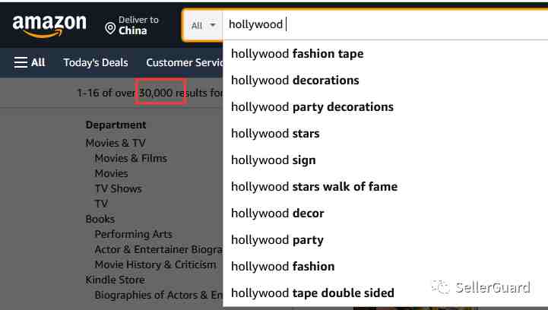Filter by Books department
The width and height of the screenshot is (548, 310).
coord(100,219)
